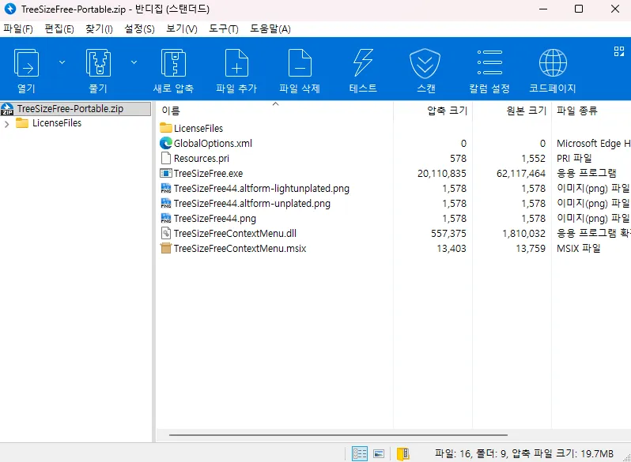Open the 도움말(A) menu

270,29
